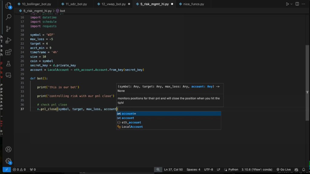This screenshot has width=310, height=174.
Task: Click the remote window indicator in status bar
Action: [x=7, y=169]
